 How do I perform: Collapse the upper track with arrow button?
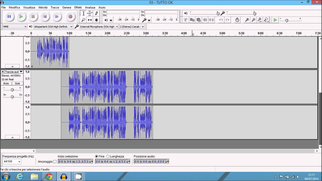point(12,66)
